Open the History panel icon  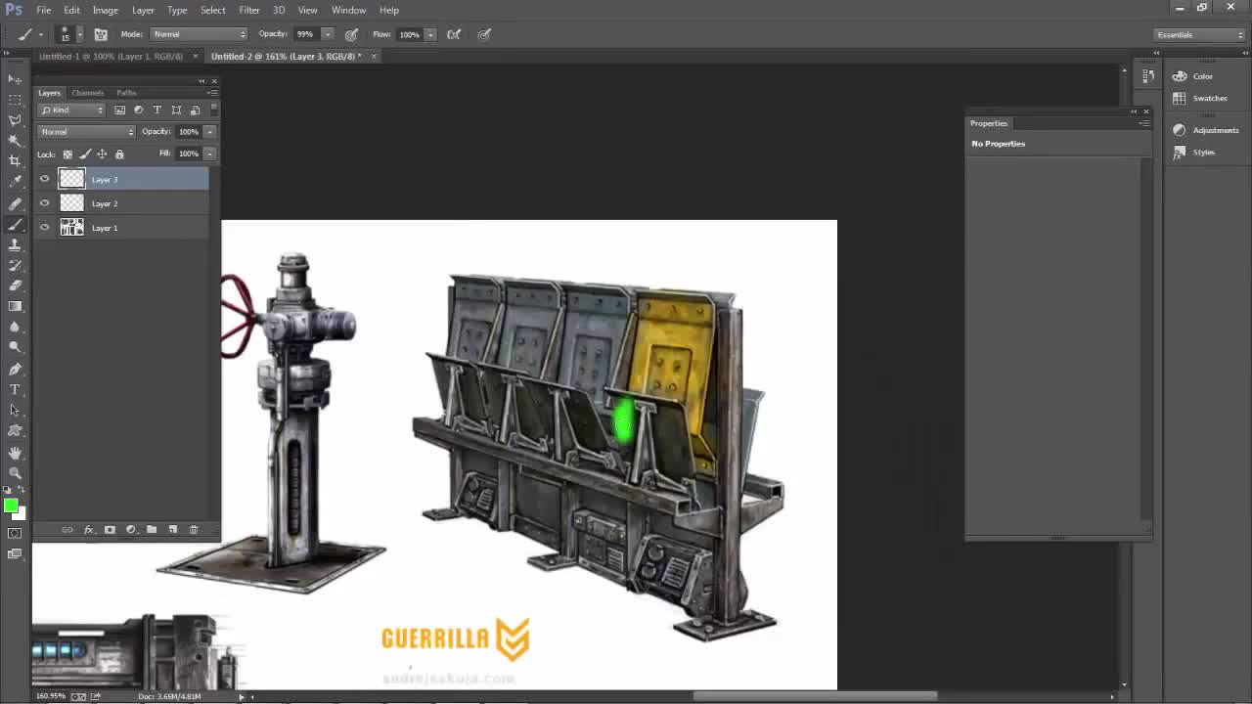pyautogui.click(x=1149, y=76)
